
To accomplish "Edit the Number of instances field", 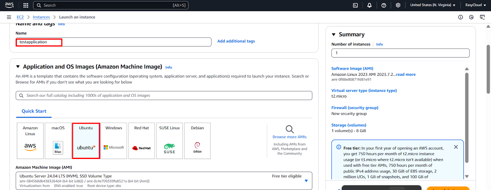I will (x=400, y=53).
